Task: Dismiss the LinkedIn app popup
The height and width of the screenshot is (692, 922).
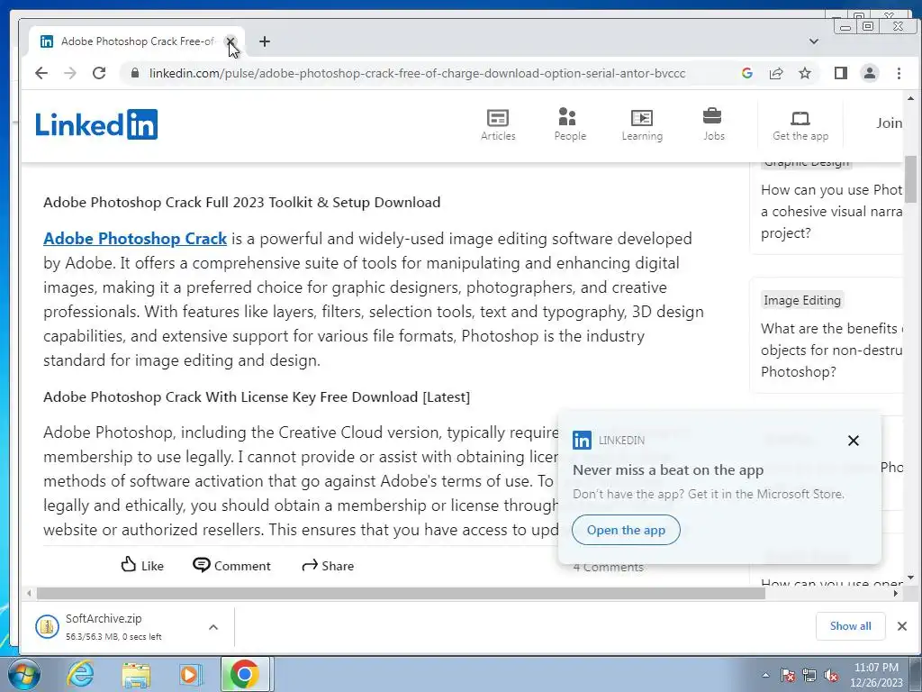Action: pos(854,440)
